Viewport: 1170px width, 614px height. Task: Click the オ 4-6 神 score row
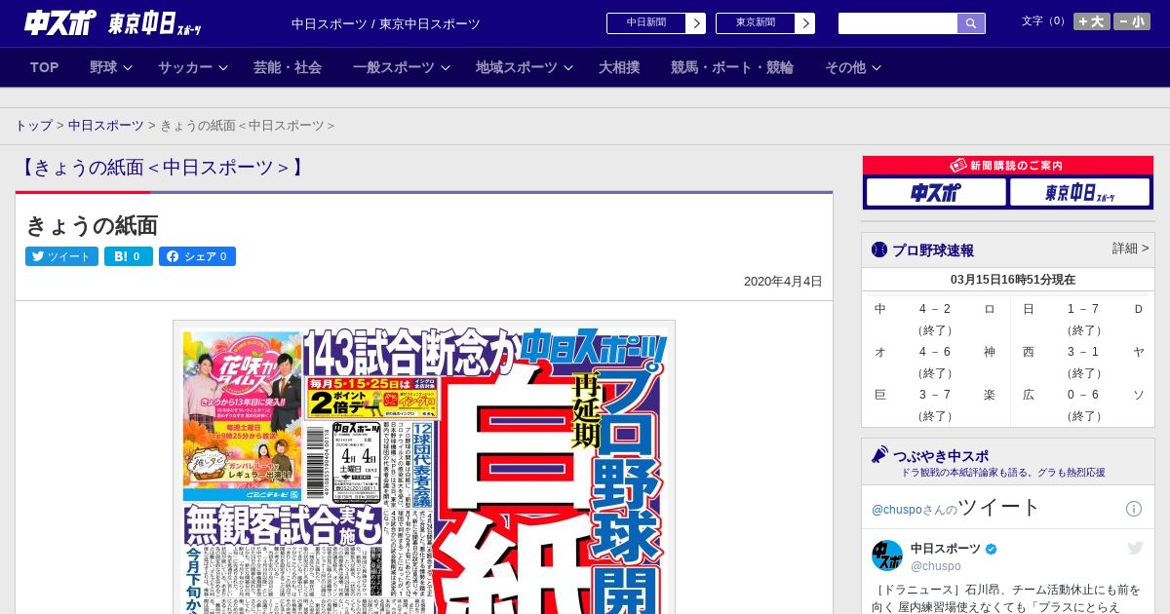coord(935,352)
